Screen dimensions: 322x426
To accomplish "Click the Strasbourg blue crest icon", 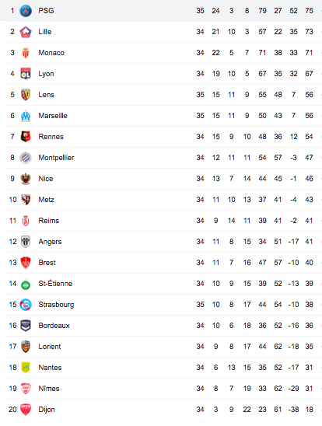I will (x=26, y=305).
